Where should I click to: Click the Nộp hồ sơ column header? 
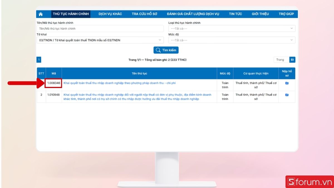click(287, 73)
